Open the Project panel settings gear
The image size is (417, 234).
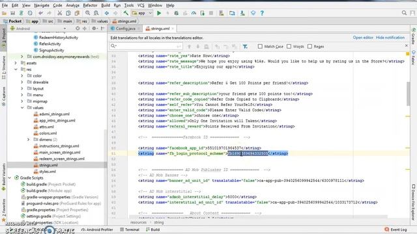coord(94,29)
